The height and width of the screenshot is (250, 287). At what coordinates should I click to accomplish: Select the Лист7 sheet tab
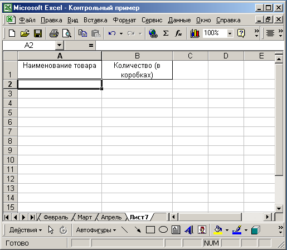coord(139,217)
